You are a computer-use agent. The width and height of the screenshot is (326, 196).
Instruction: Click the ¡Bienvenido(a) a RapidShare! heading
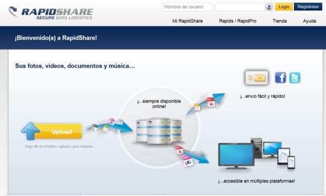point(56,38)
